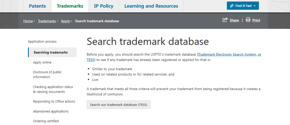Open Disclosure of public information sidebar link

[47, 74]
